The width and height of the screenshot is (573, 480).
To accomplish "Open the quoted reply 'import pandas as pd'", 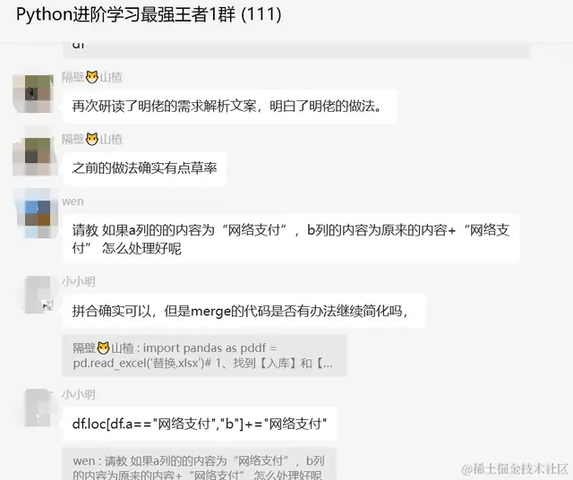I will point(205,356).
